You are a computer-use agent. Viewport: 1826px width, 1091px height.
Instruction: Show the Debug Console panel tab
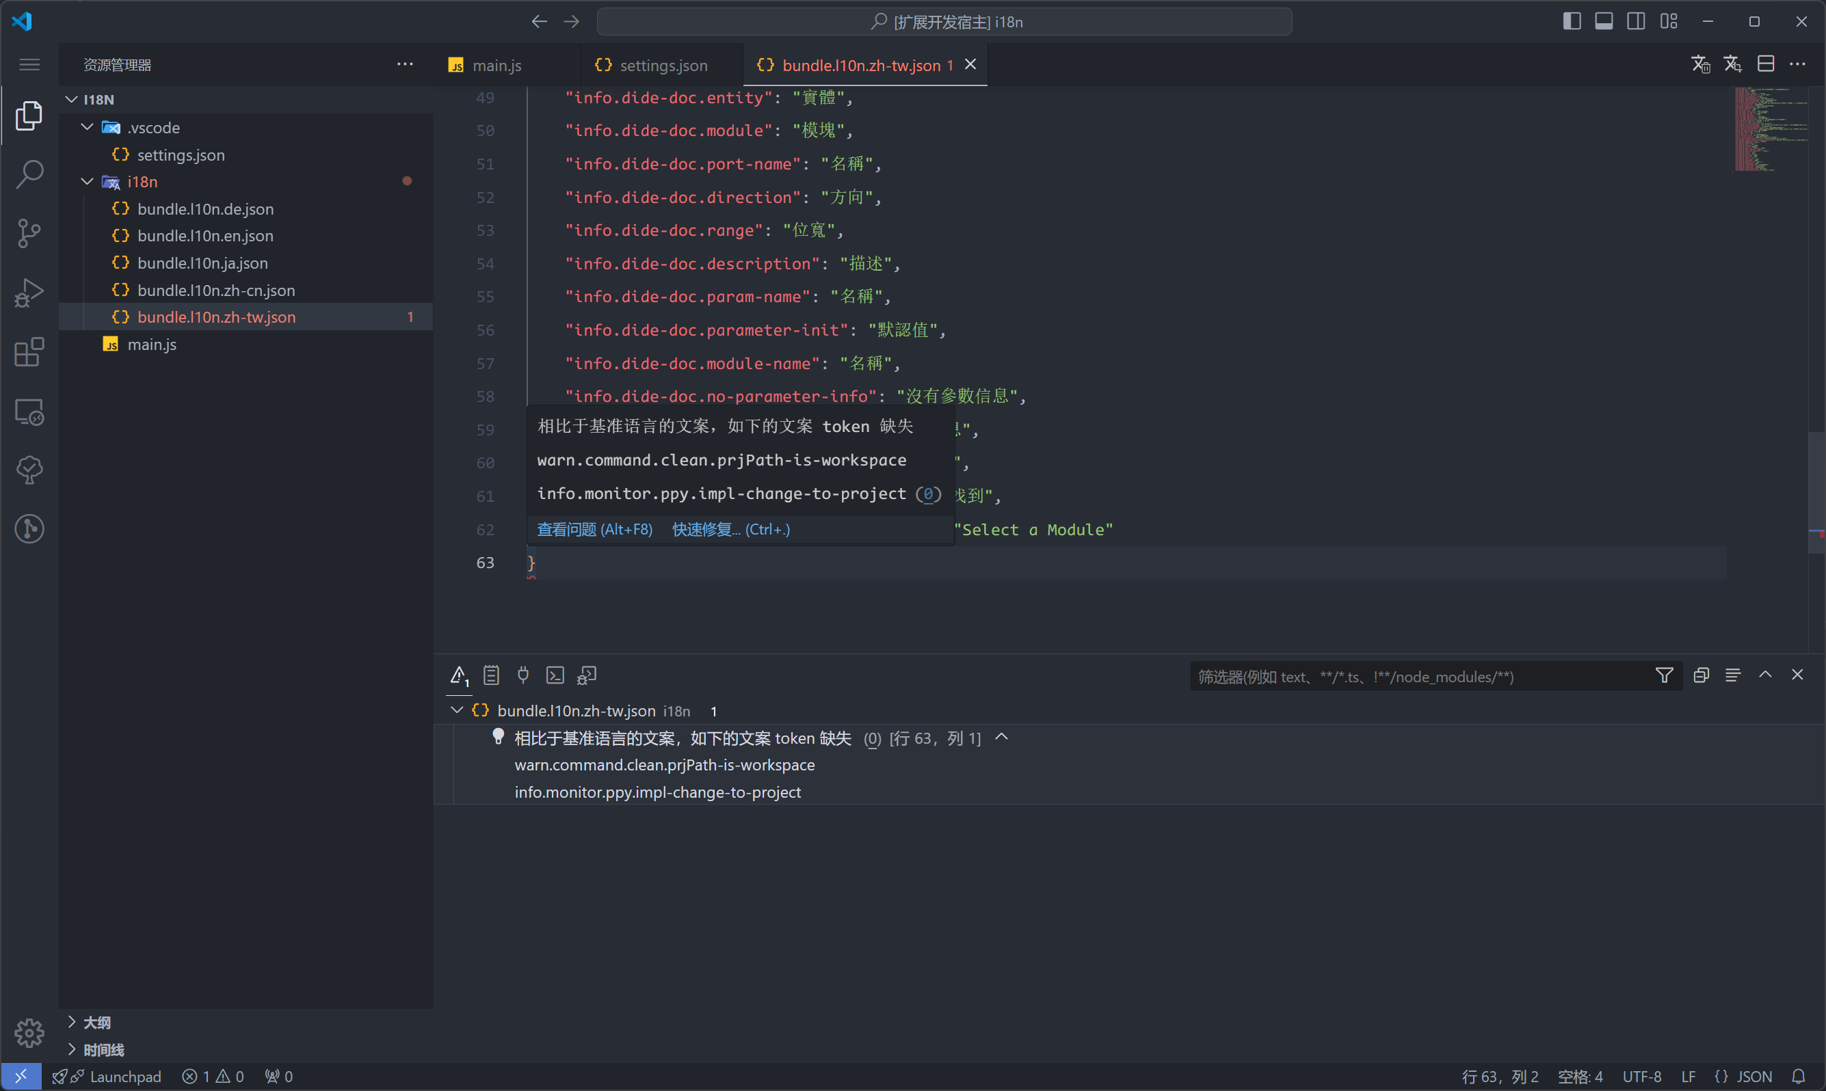(x=587, y=675)
